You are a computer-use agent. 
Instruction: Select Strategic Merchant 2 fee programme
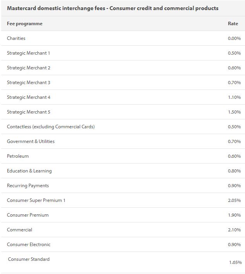[x=29, y=68]
